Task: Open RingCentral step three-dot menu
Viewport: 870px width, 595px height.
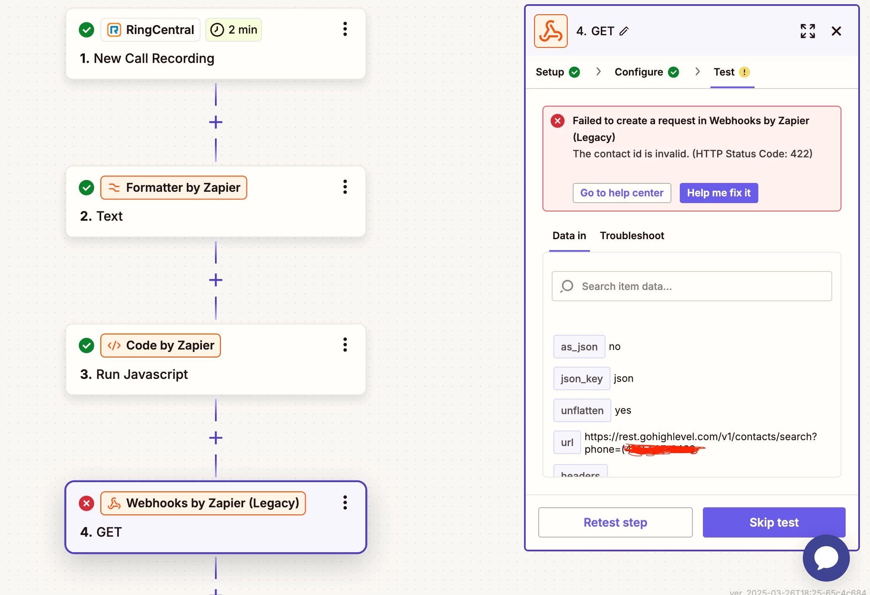Action: click(345, 29)
